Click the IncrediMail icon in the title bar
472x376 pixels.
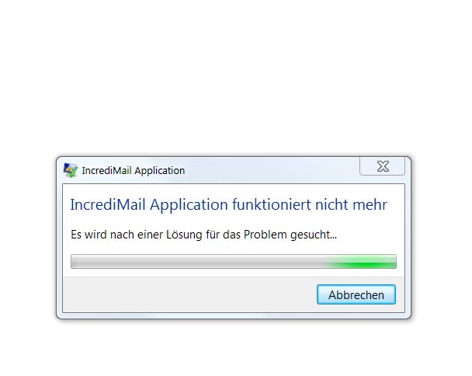[71, 171]
